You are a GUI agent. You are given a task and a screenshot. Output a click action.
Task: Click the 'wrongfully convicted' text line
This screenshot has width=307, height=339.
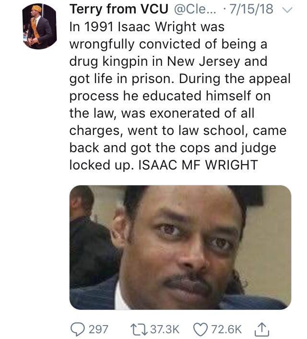(168, 45)
